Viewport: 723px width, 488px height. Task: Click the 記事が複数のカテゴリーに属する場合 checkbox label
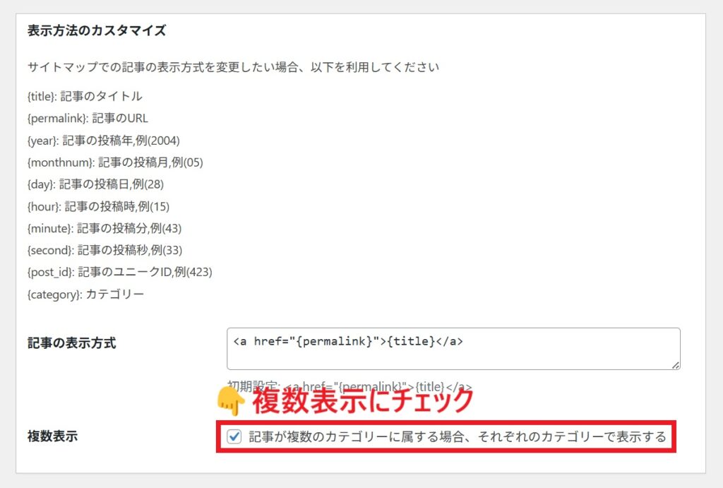pyautogui.click(x=458, y=436)
